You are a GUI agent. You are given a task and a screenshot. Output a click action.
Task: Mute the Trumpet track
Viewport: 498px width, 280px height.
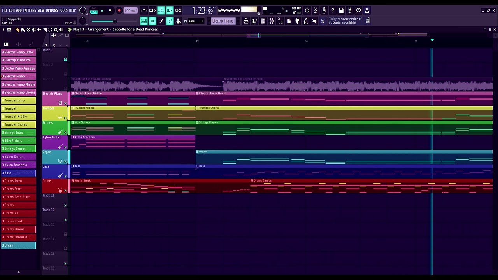point(65,118)
